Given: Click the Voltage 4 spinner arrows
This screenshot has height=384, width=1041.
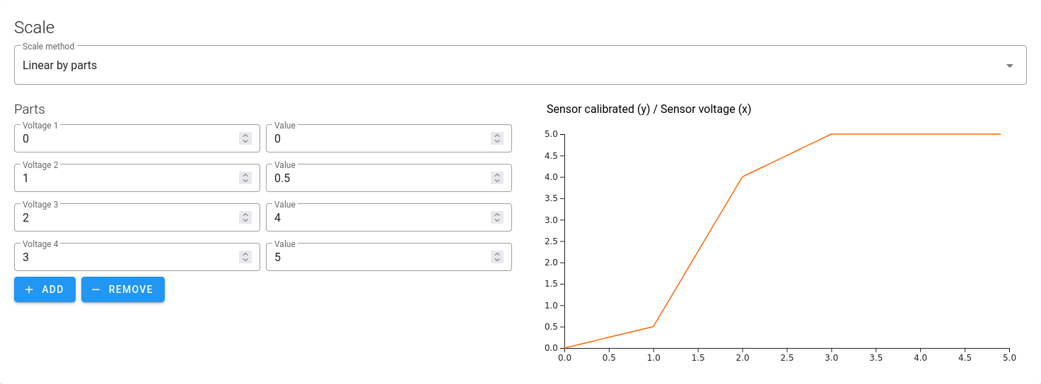Looking at the screenshot, I should click(x=245, y=258).
